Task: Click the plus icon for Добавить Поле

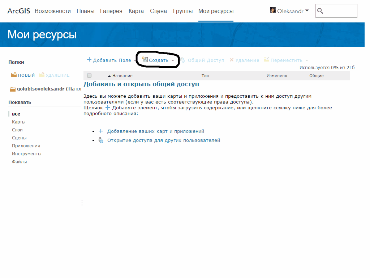Action: (89, 60)
